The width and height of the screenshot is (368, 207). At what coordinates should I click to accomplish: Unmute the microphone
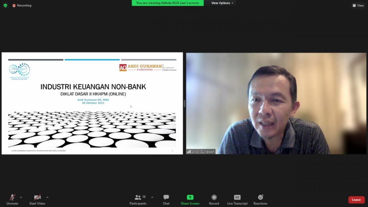pos(12,199)
